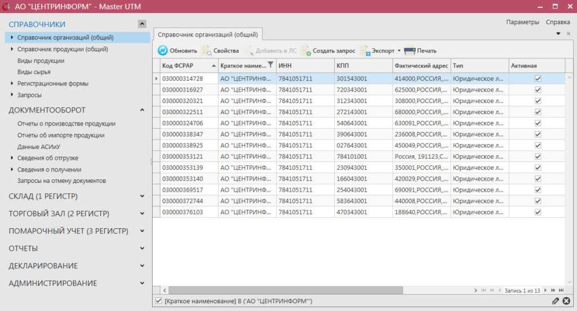Click the Создать запрос icon
The width and height of the screenshot is (577, 311).
[306, 51]
